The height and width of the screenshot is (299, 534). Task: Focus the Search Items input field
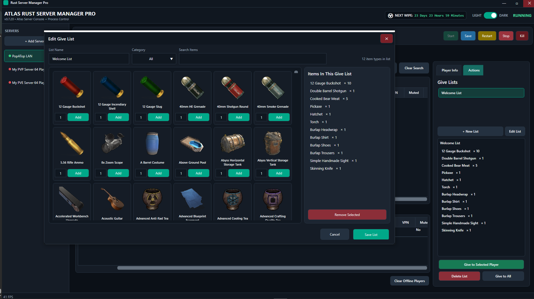252,59
